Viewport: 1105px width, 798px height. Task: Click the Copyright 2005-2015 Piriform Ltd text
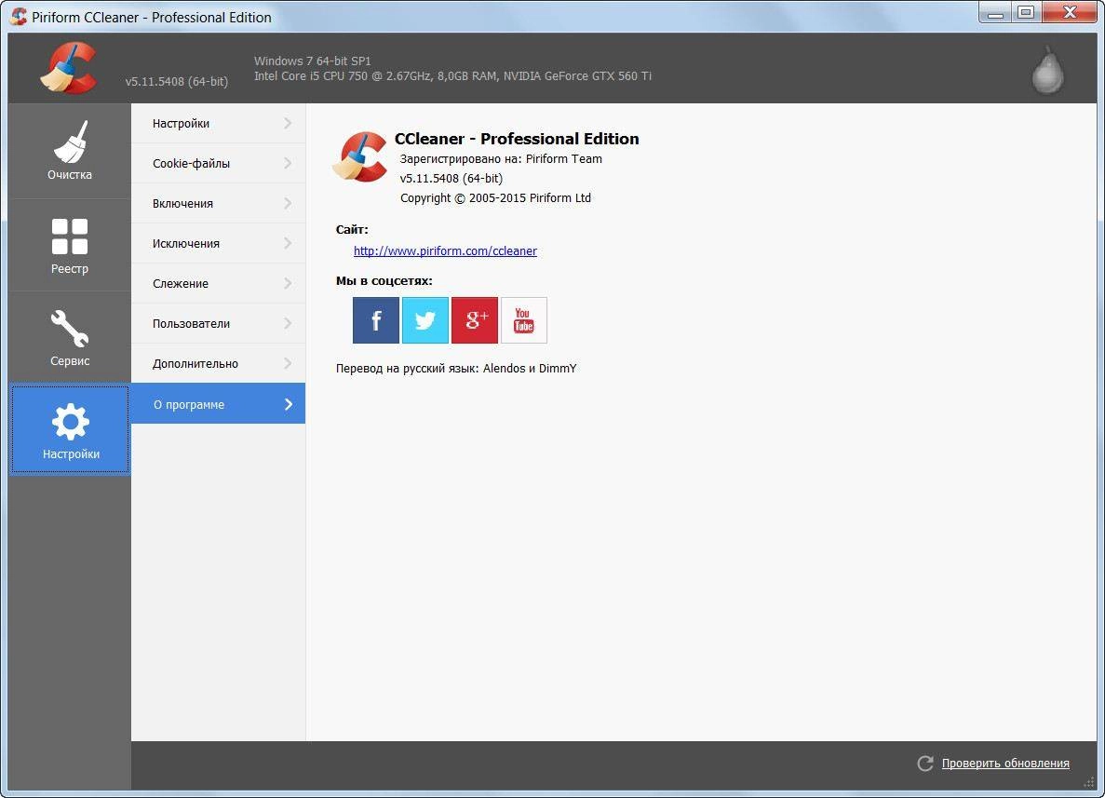pyautogui.click(x=495, y=198)
